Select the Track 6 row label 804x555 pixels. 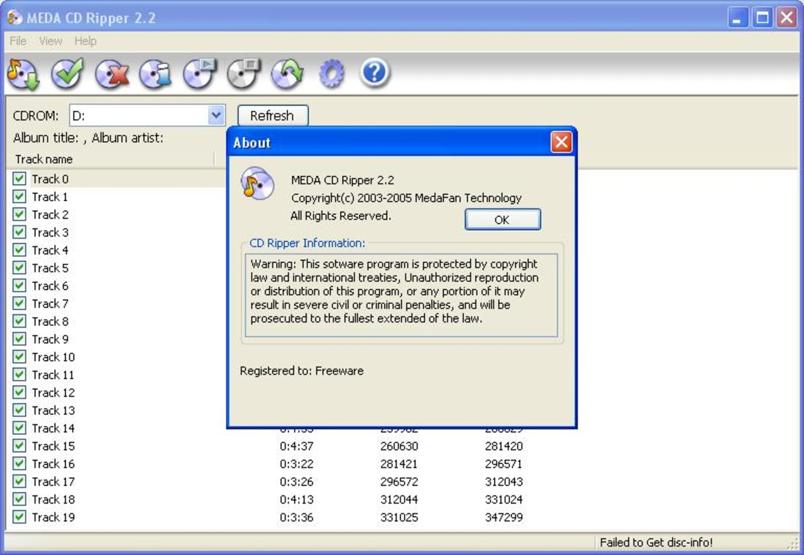point(50,286)
